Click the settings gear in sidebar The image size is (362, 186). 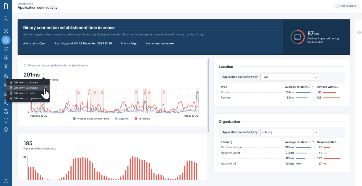click(6, 129)
